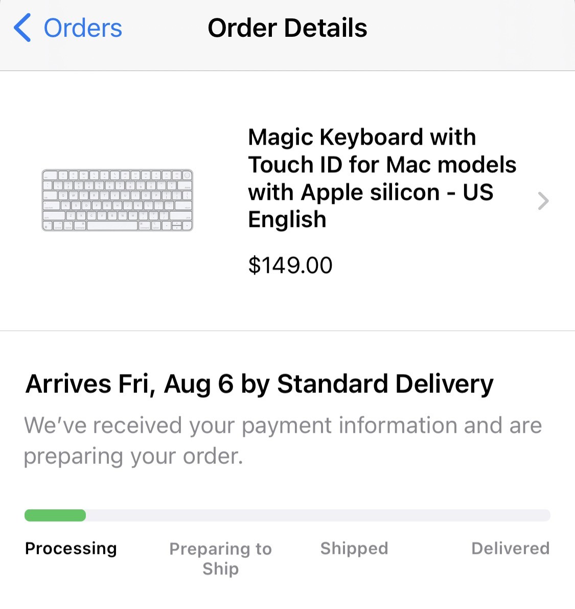Select the $149.00 price text
Viewport: 575px width, 609px height.
click(290, 265)
